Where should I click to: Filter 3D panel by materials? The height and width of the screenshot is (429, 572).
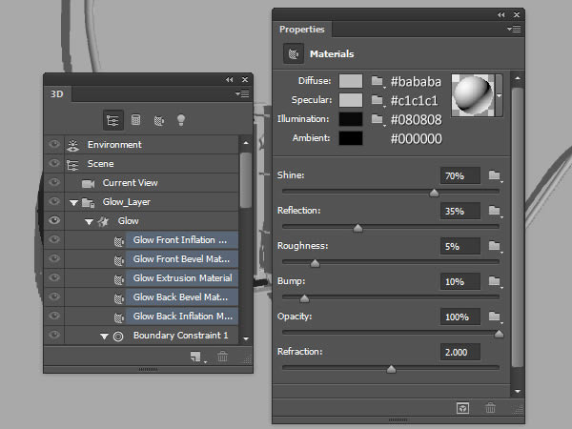point(158,120)
